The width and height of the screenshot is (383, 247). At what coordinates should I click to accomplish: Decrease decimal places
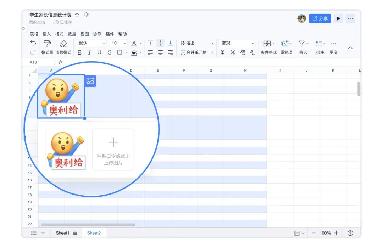coord(252,52)
